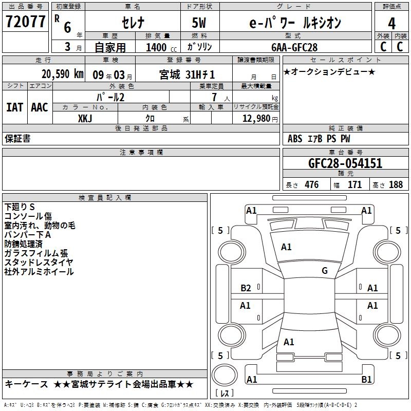The image size is (411, 411).
Task: Click inspector note バンパー下A
Action: click(x=28, y=235)
